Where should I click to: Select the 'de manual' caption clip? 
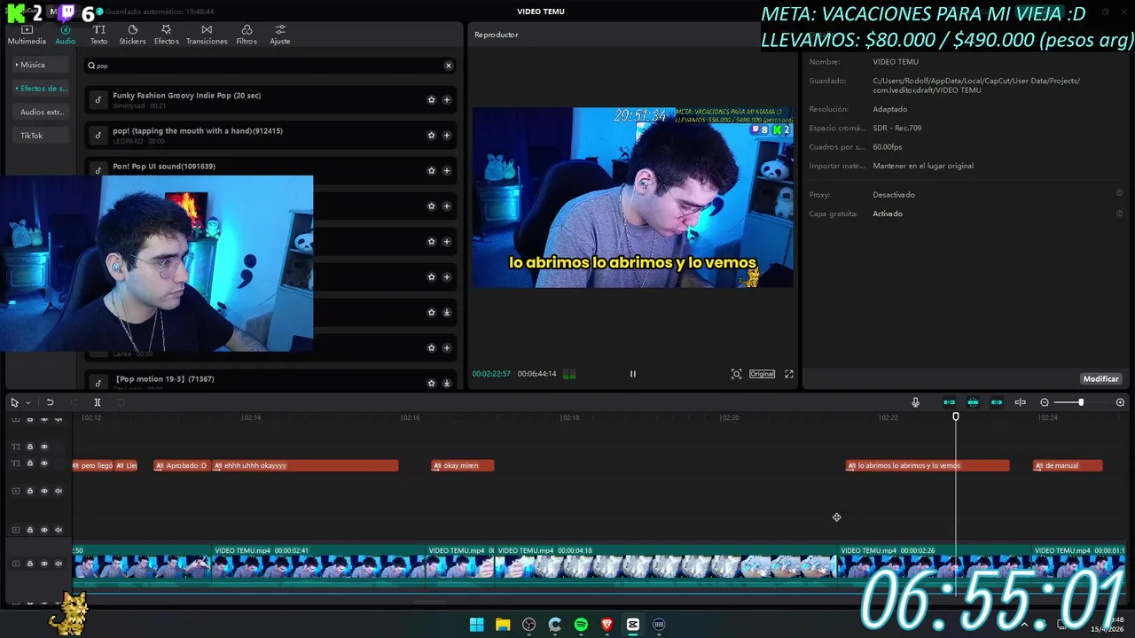click(1068, 465)
